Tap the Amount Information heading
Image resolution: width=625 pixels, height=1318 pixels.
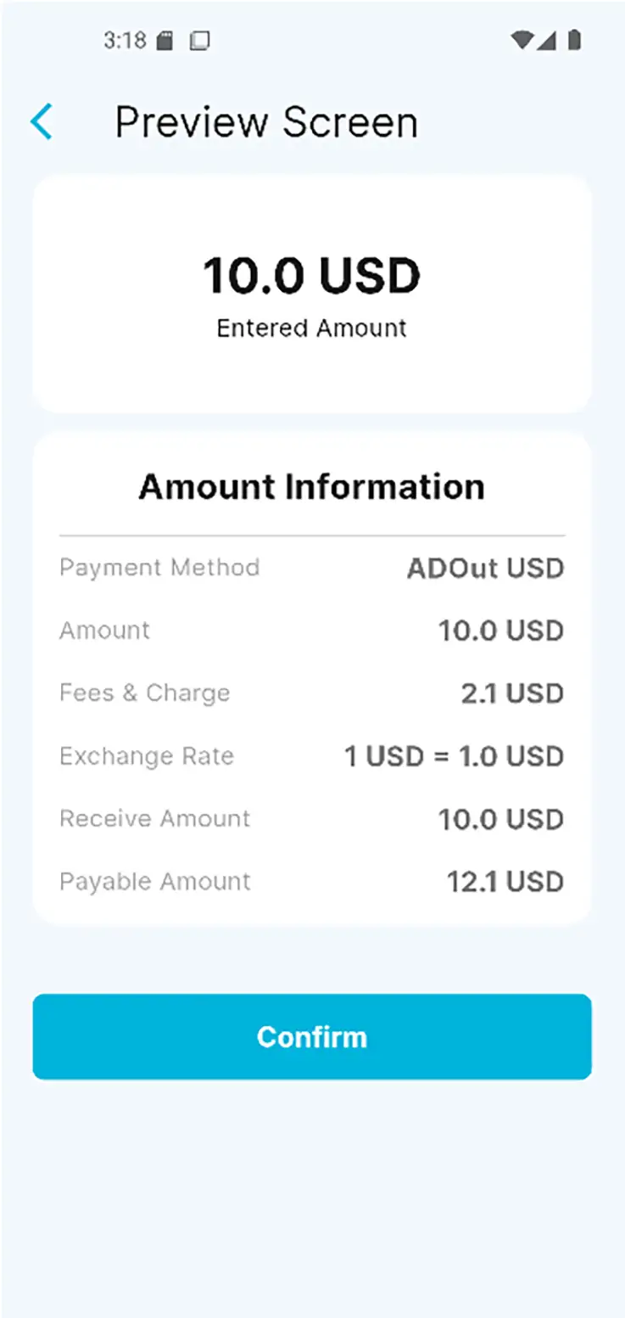tap(312, 487)
